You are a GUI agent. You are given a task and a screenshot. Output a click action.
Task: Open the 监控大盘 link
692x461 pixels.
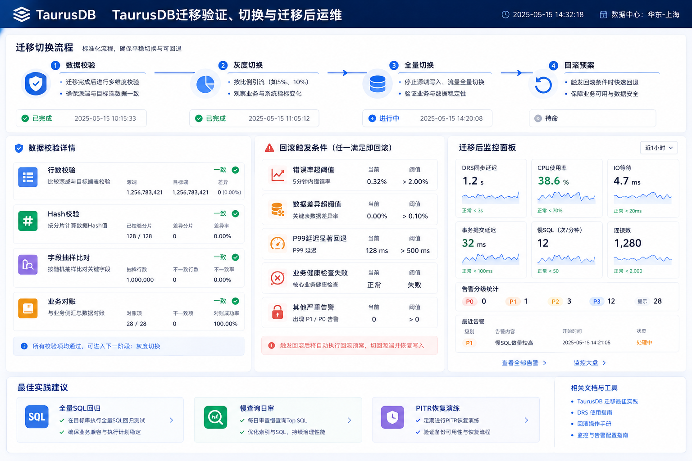click(586, 363)
